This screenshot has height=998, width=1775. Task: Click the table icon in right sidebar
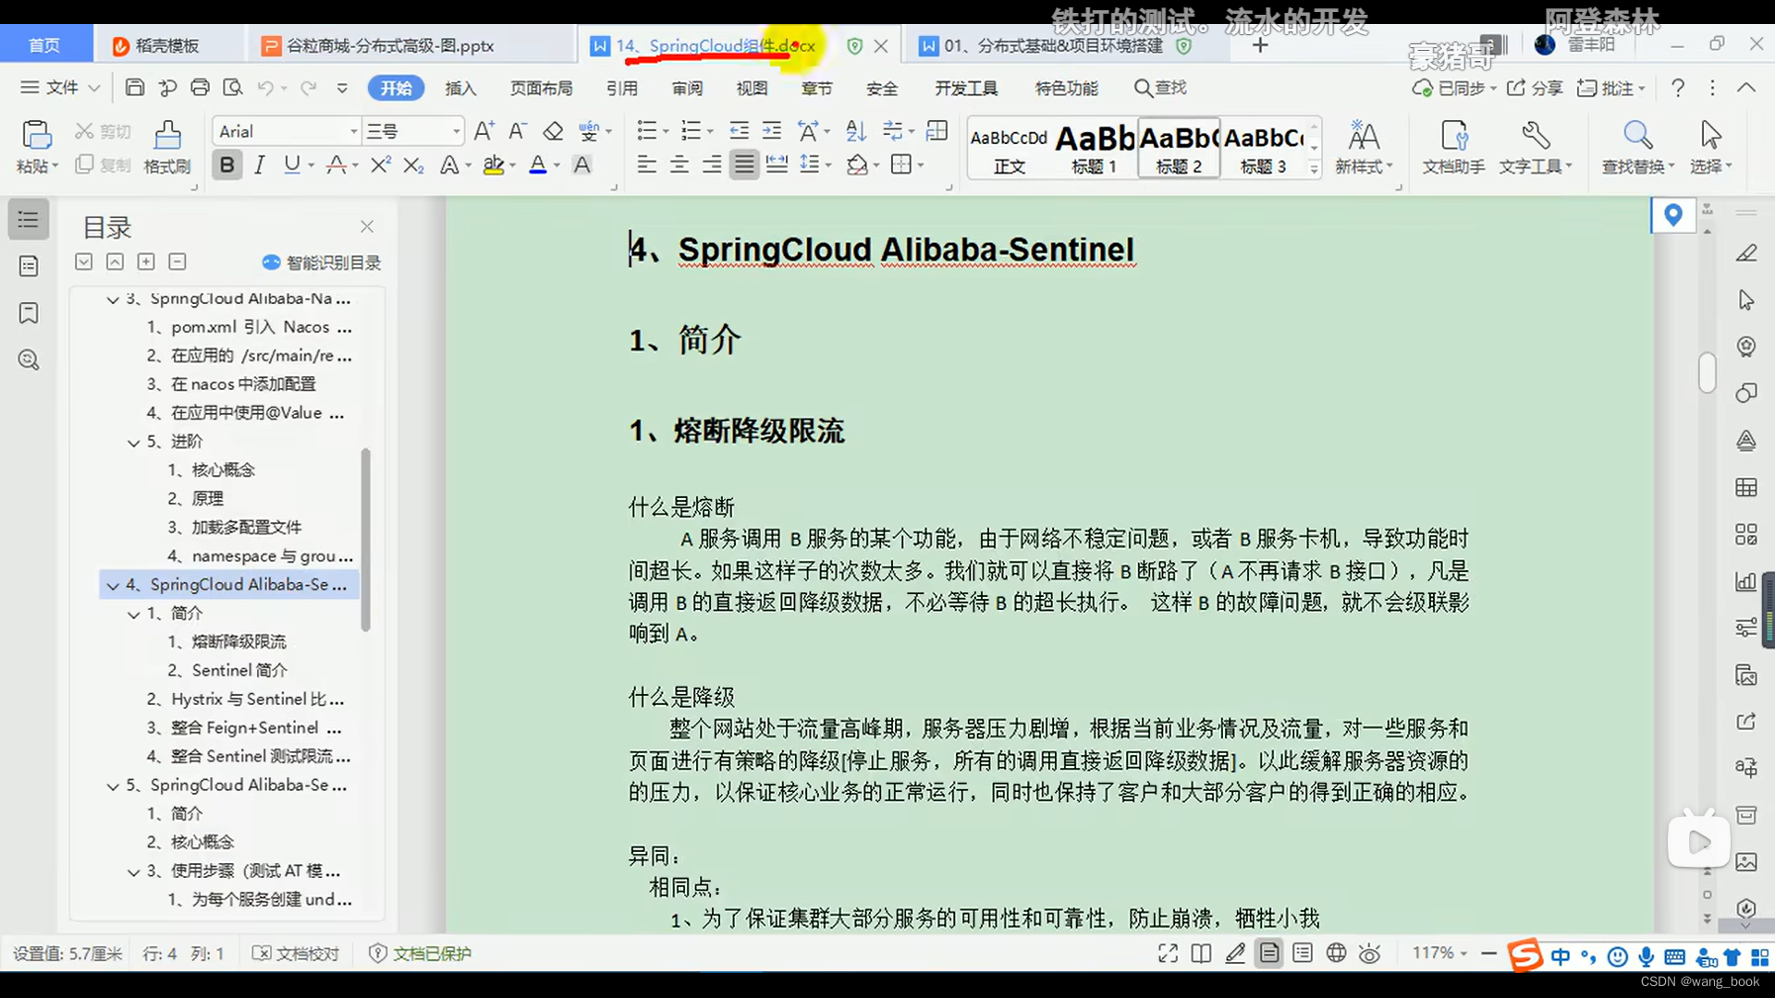[1745, 487]
